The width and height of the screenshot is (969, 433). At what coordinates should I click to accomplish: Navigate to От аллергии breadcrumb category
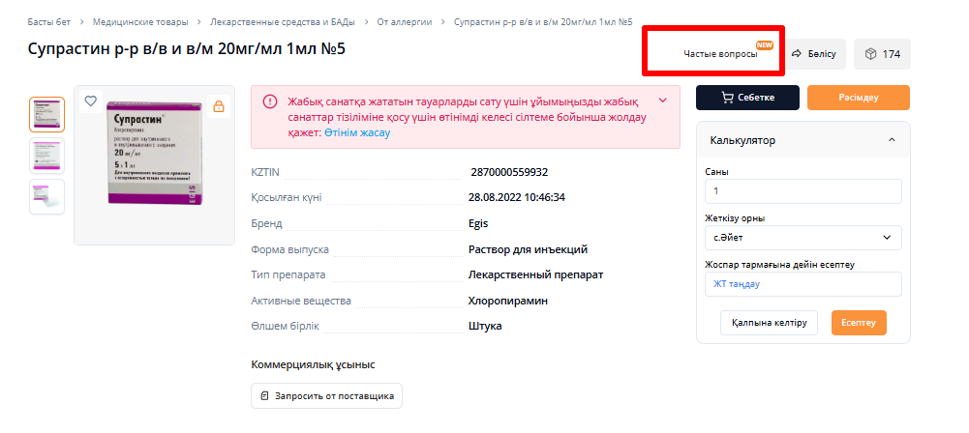(x=405, y=21)
